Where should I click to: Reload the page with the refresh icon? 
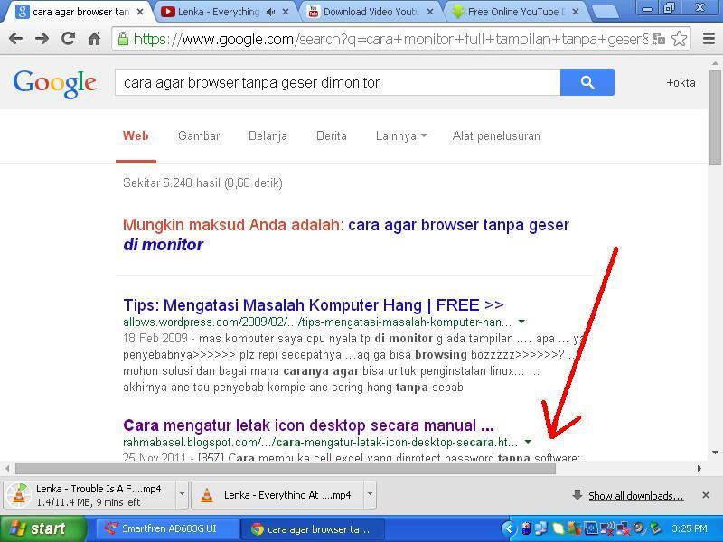click(69, 38)
